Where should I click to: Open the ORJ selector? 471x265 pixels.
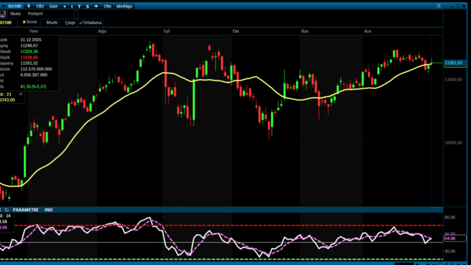pyautogui.click(x=40, y=6)
